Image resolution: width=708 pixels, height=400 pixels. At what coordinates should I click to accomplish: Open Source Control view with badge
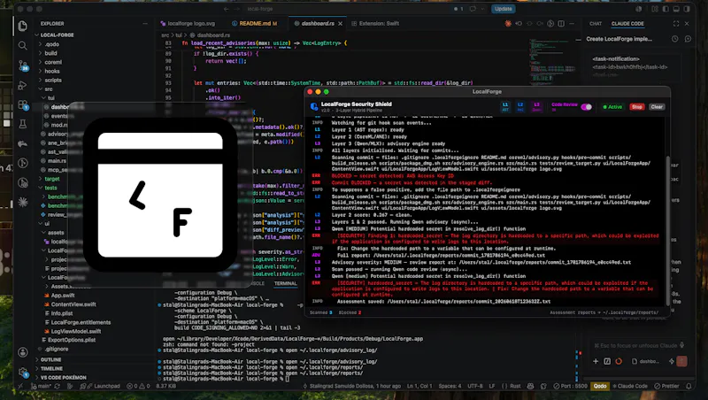23,65
